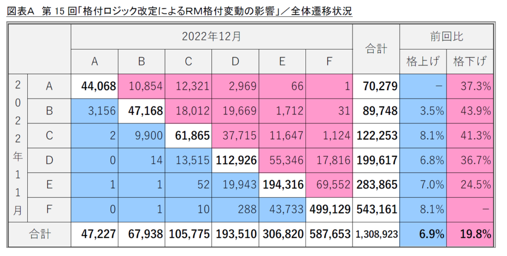Select the 格上げ column header
The image size is (507, 256).
coord(422,61)
